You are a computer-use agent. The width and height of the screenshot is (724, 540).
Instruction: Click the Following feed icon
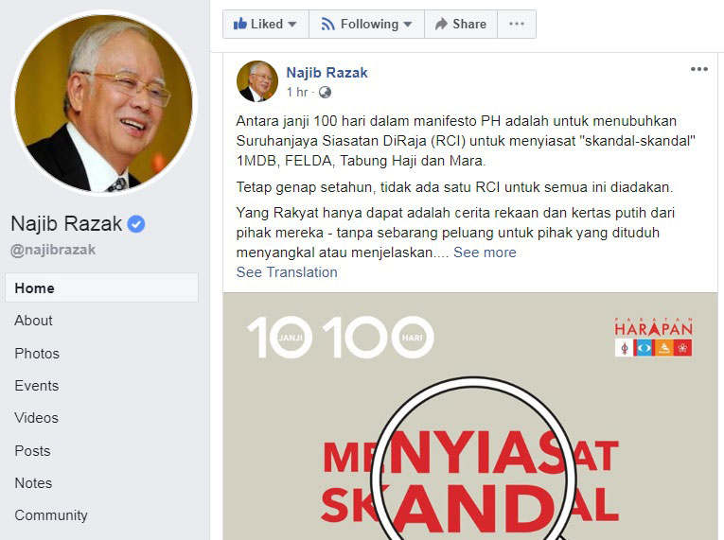327,24
